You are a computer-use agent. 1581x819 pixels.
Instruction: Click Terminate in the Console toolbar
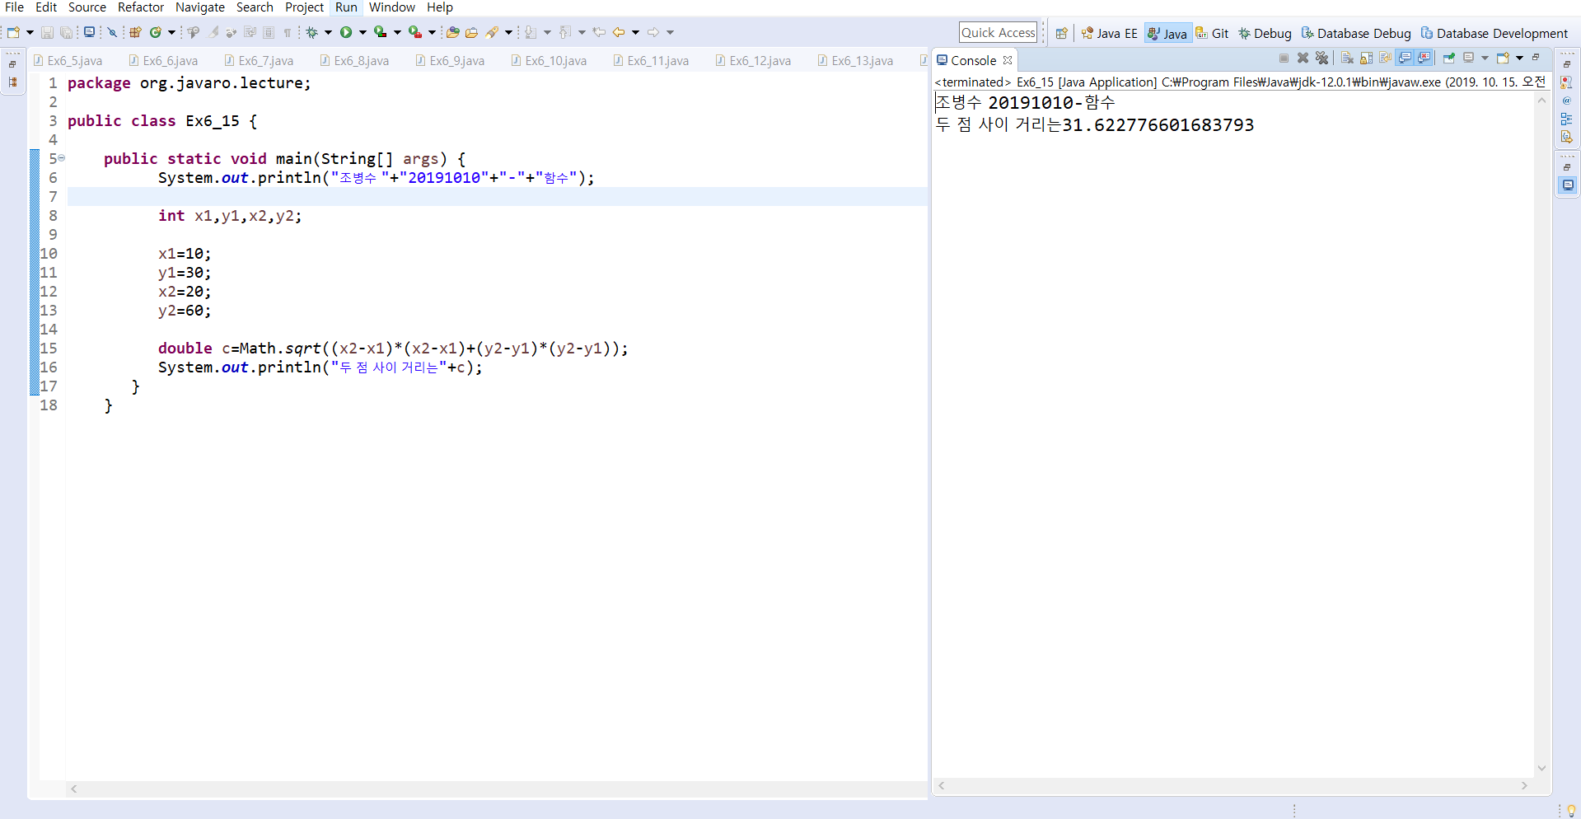point(1284,58)
